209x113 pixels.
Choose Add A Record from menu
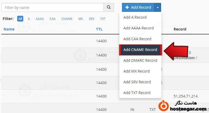coord(135,17)
